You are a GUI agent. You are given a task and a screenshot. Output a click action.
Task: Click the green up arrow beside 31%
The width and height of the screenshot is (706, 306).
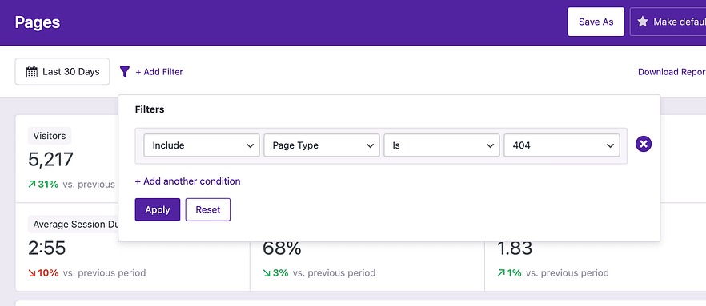(x=31, y=185)
